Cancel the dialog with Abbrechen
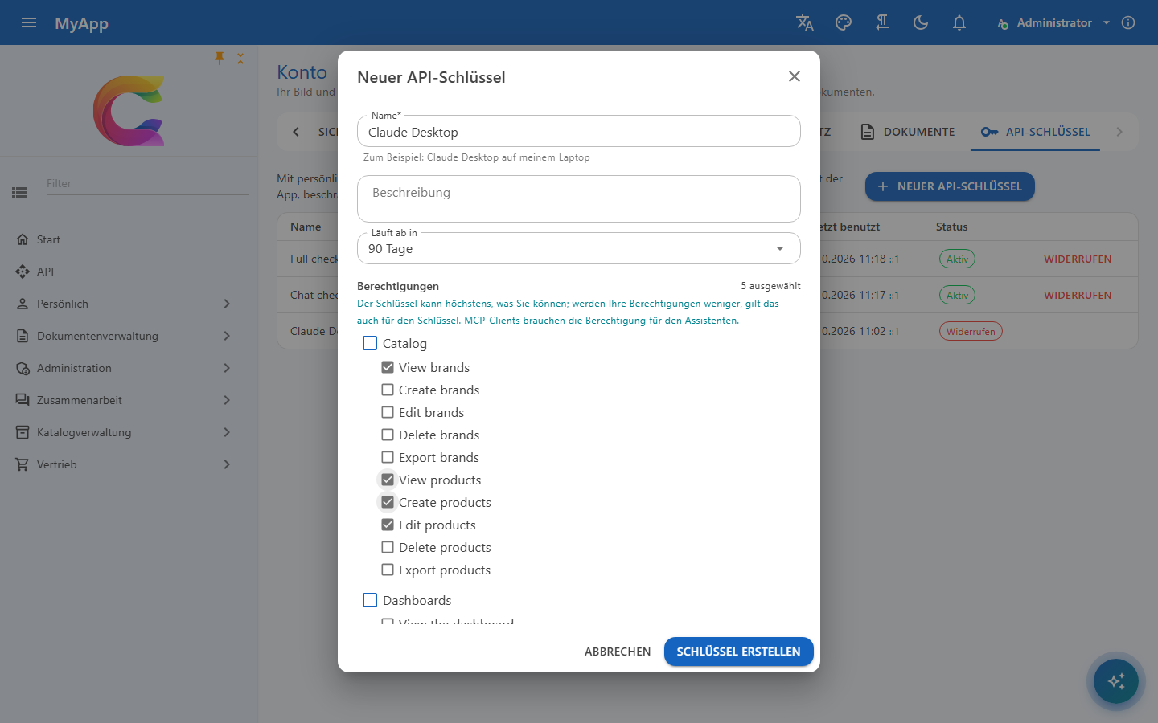The image size is (1158, 723). (x=618, y=652)
